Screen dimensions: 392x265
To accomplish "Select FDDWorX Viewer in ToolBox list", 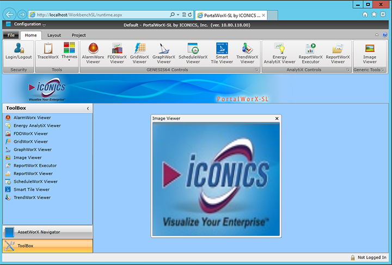I will coord(47,134).
